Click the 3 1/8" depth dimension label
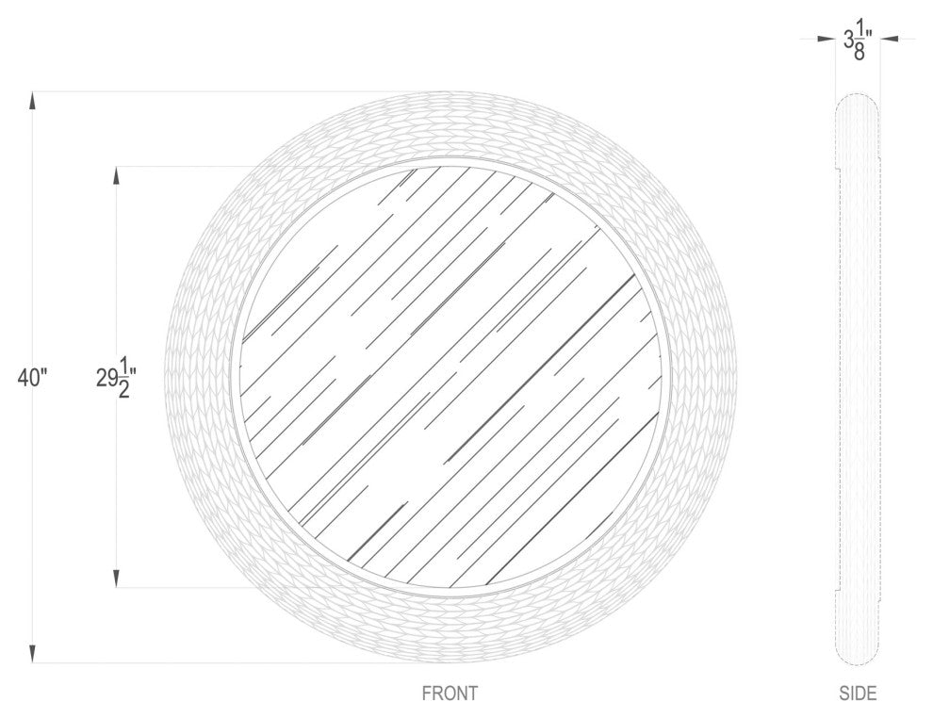Screen dimensions: 933x718 [858, 42]
